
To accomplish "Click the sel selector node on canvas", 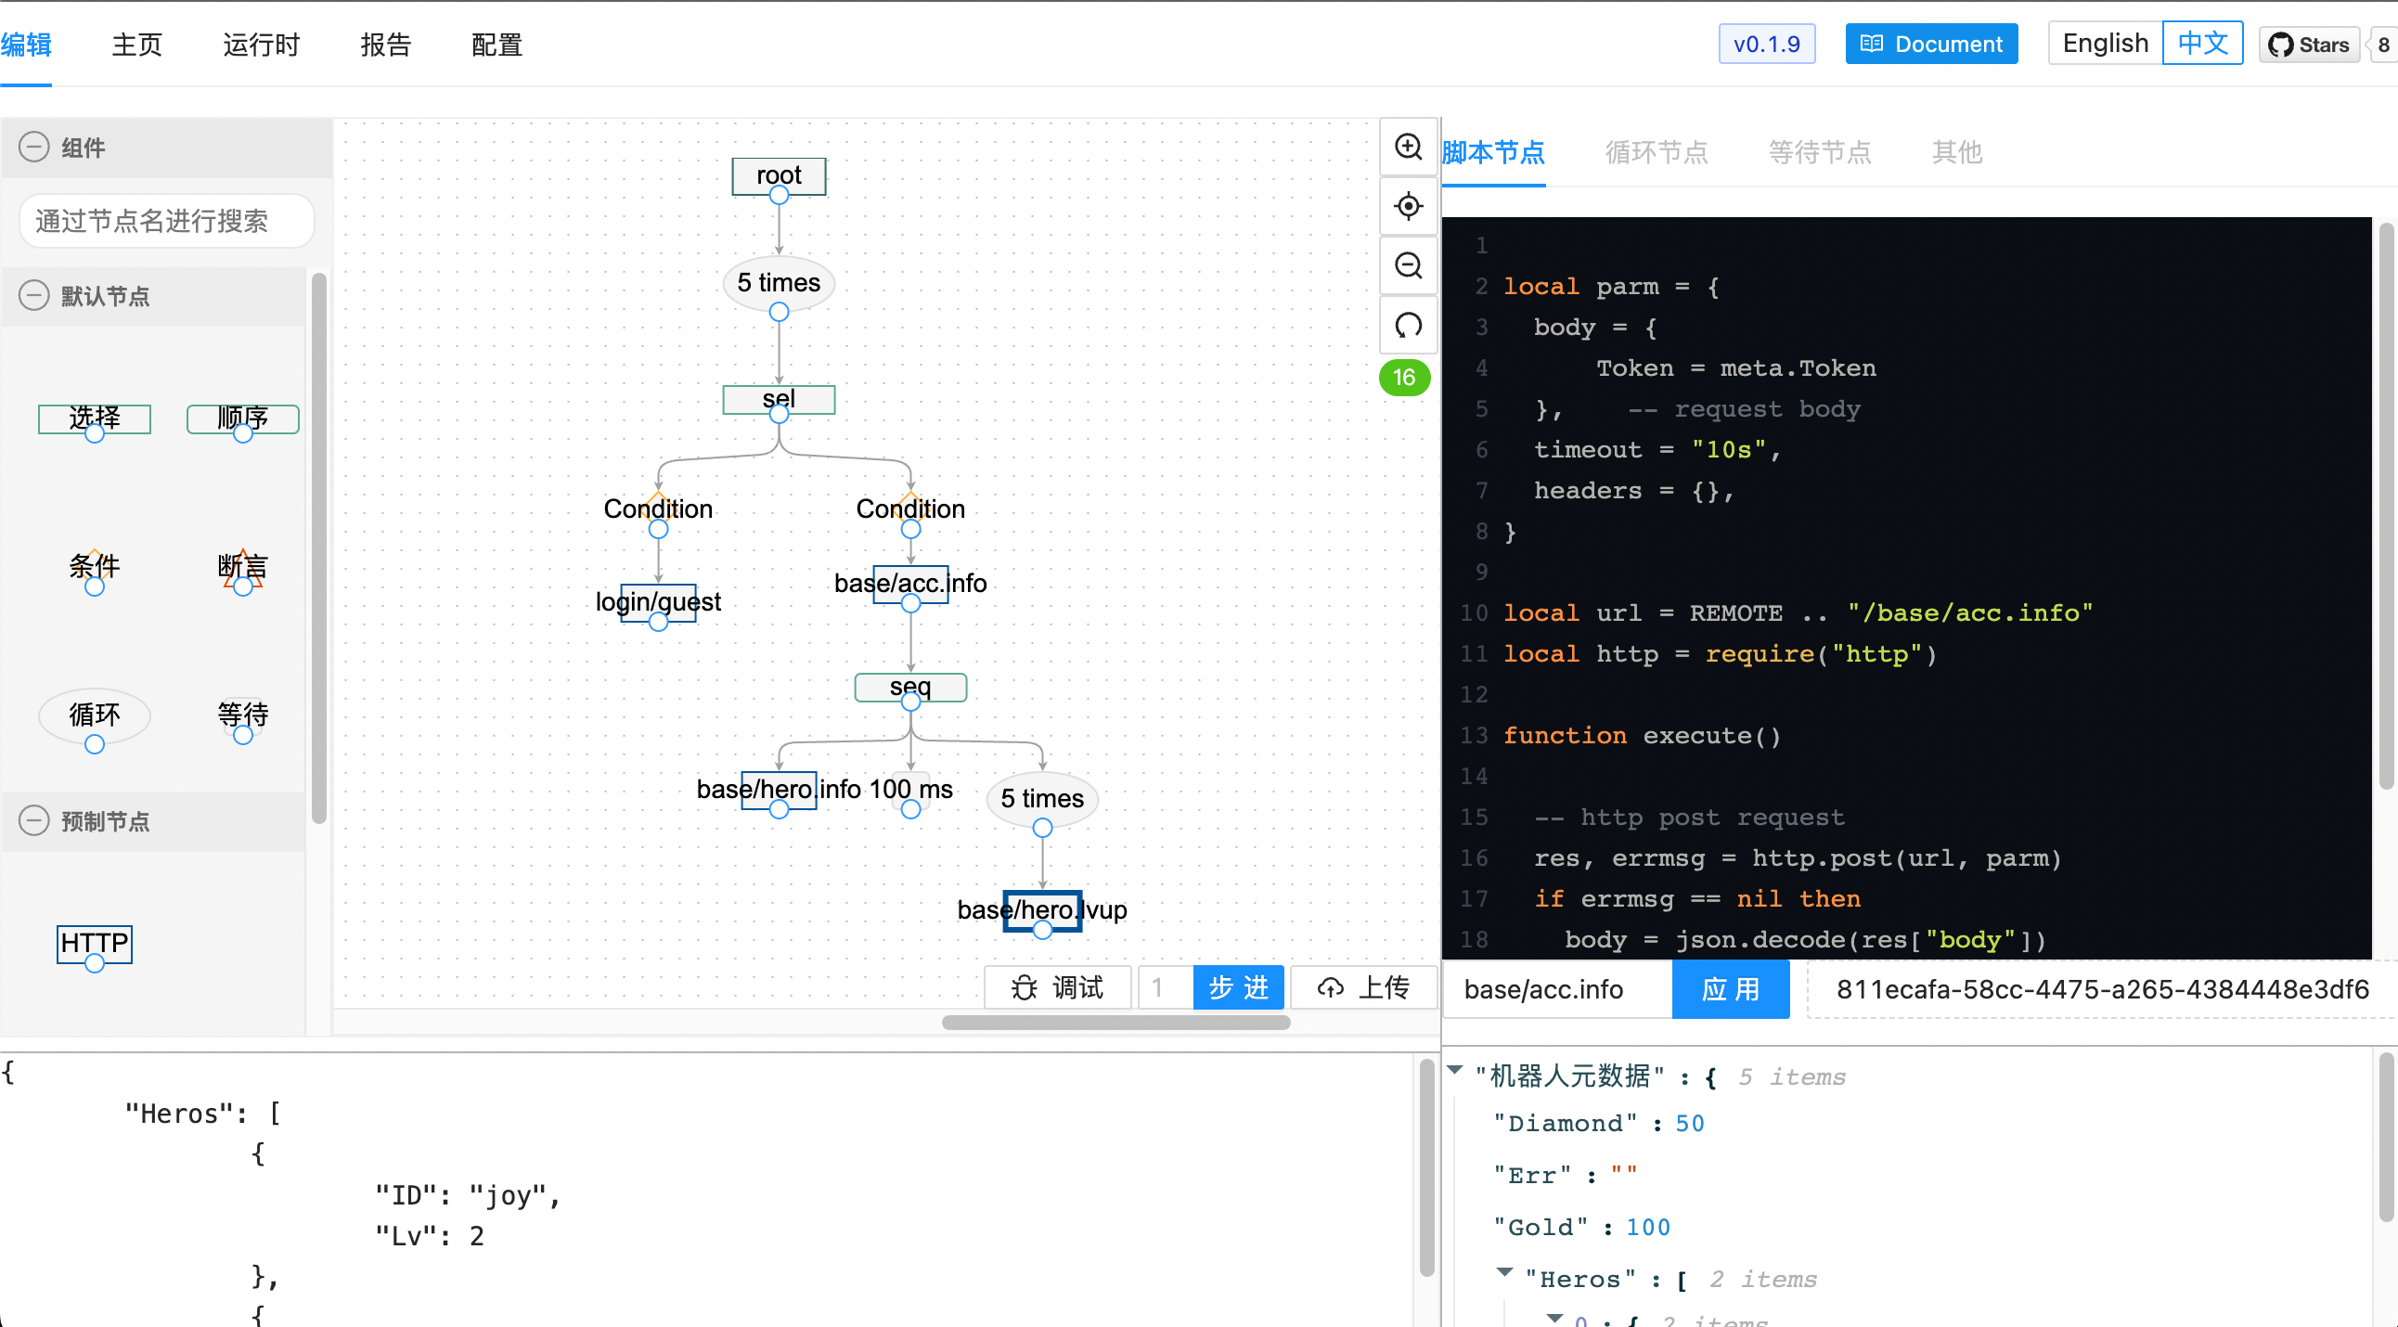I will tap(779, 399).
